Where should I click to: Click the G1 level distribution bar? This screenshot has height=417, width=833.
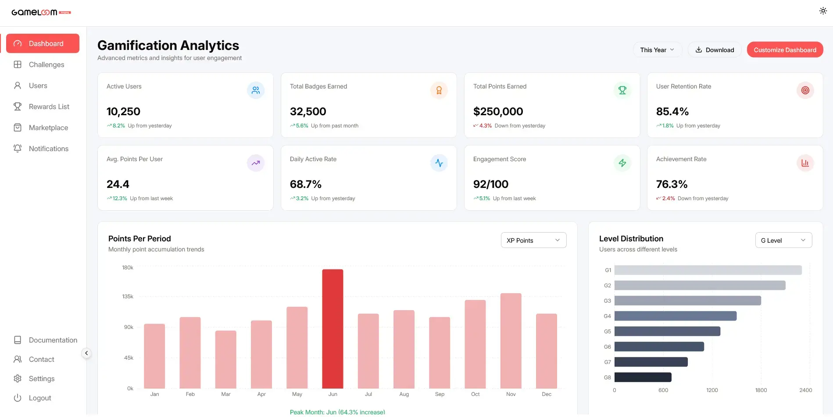pos(708,270)
